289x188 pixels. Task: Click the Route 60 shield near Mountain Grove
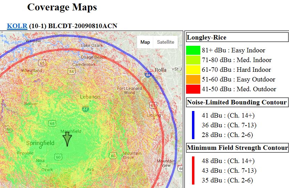[x=112, y=156]
